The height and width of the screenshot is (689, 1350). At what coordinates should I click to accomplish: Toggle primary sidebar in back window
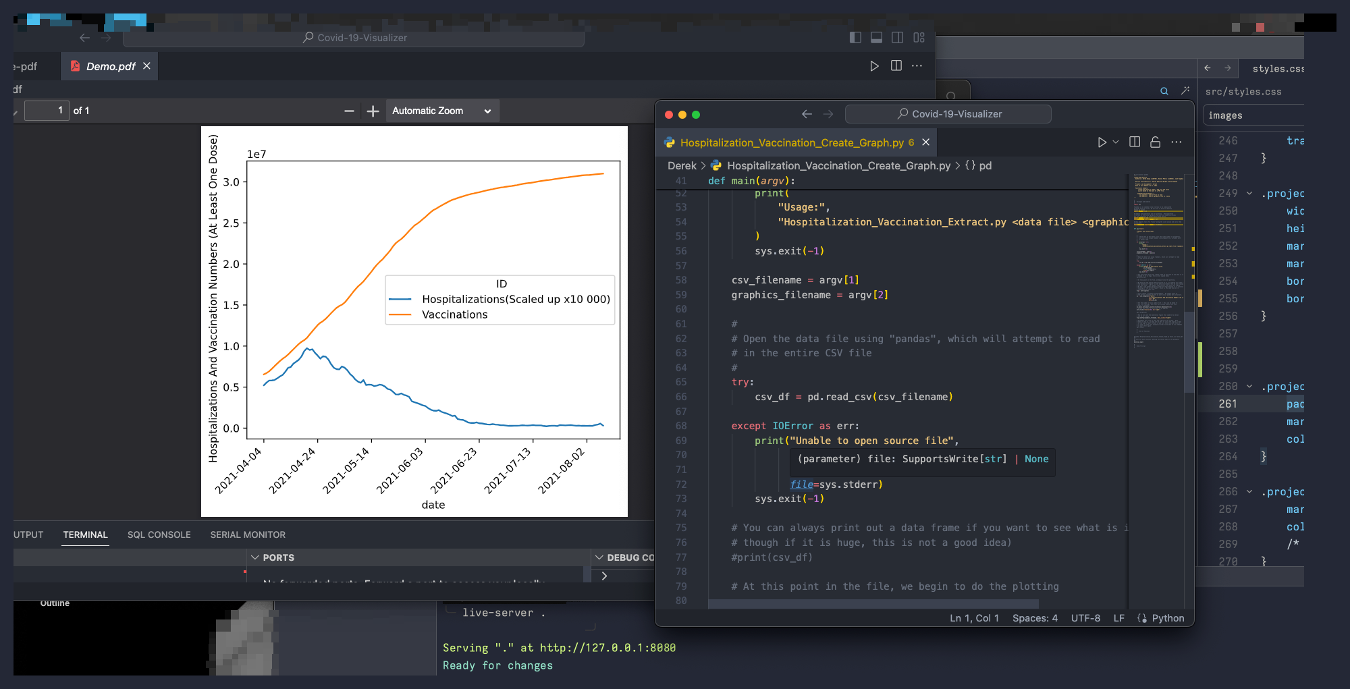click(855, 38)
